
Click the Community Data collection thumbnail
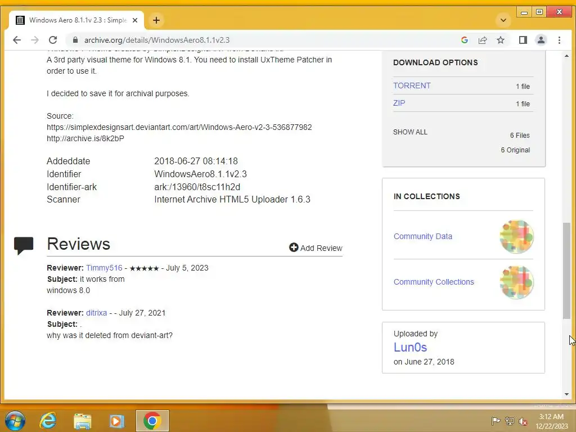click(516, 237)
